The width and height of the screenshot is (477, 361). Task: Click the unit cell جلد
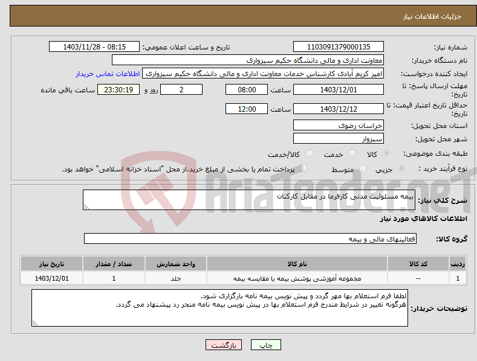pyautogui.click(x=176, y=278)
